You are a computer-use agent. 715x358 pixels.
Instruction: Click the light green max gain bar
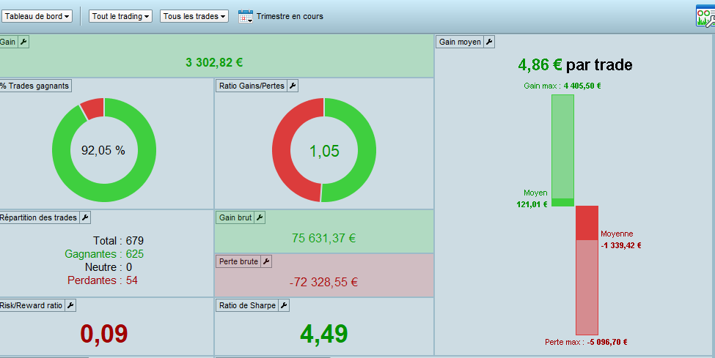[x=562, y=146]
